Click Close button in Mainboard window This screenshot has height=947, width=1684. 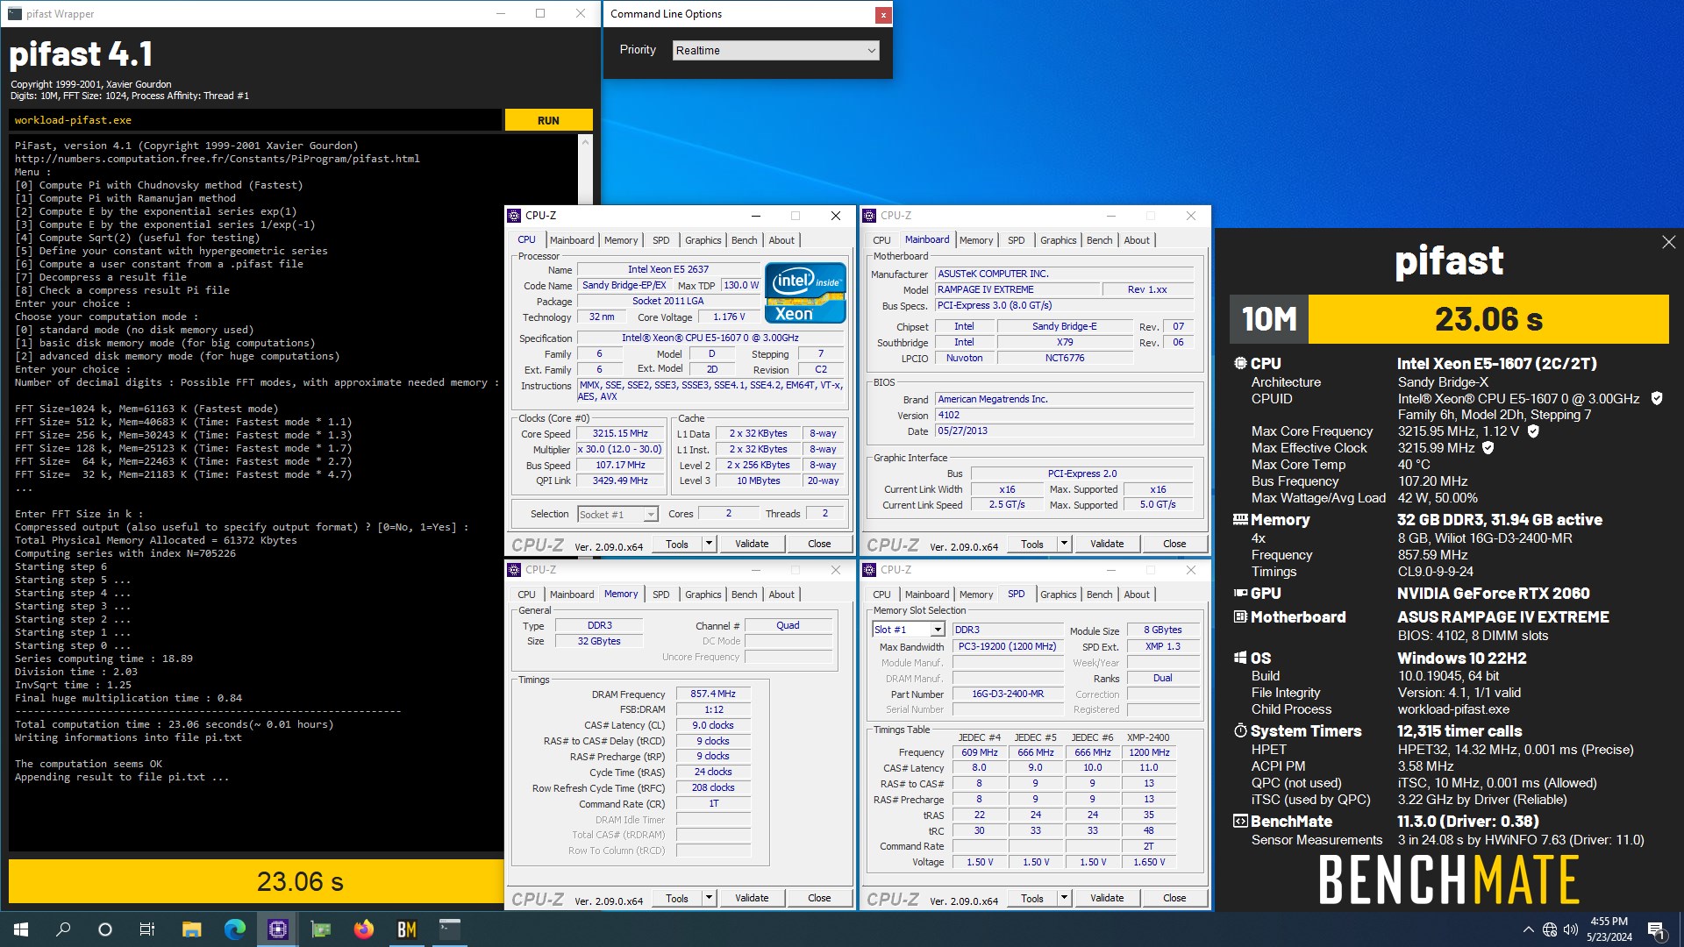pos(1174,544)
